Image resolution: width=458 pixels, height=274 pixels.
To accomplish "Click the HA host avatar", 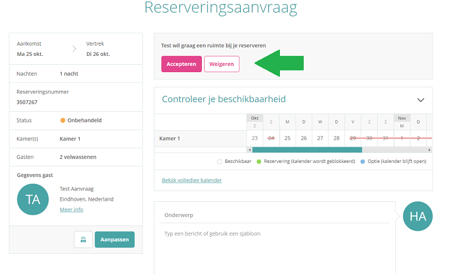I will 417,216.
